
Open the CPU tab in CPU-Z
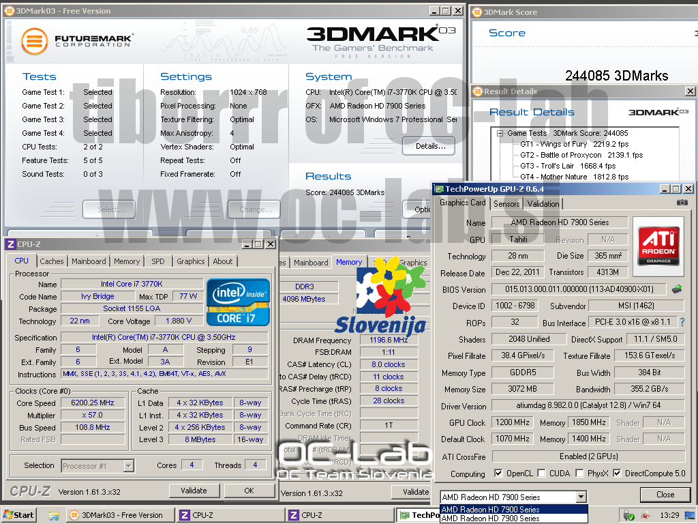pos(21,261)
